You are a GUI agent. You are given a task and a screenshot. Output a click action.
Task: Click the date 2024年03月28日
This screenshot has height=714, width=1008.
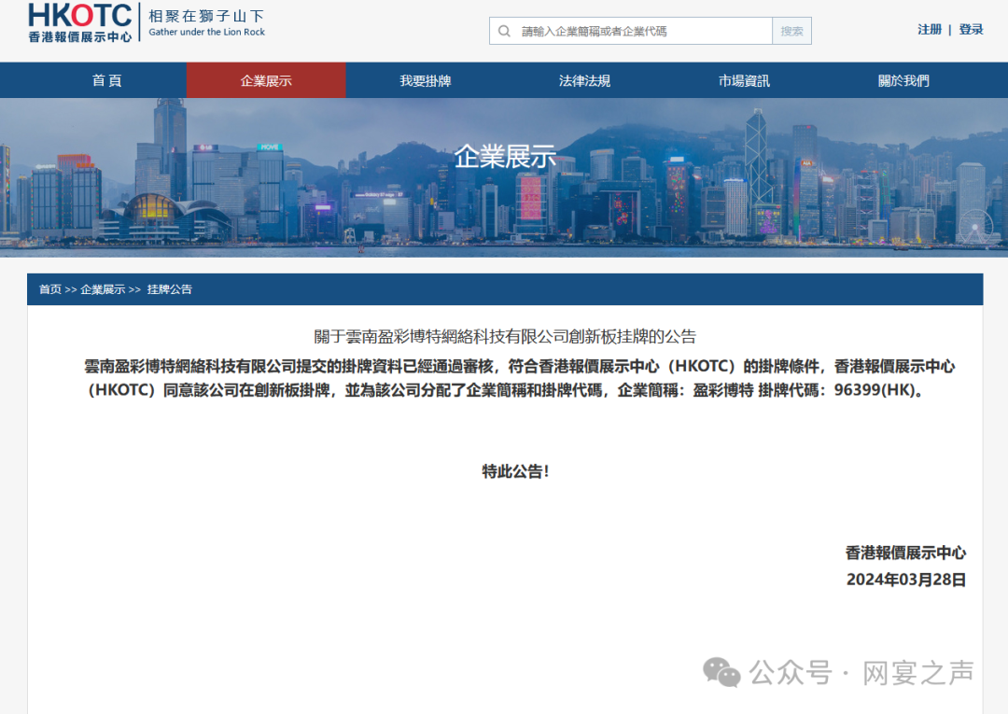[x=905, y=580]
